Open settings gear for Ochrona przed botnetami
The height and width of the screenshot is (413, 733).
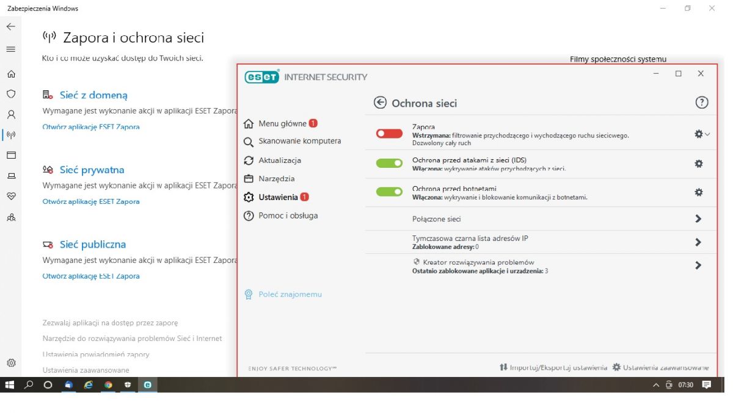tap(699, 192)
